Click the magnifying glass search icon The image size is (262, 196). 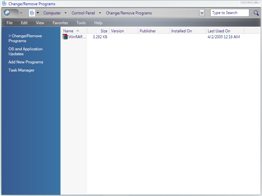(256, 13)
